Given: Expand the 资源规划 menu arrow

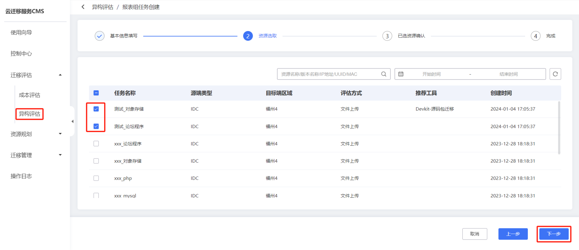Looking at the screenshot, I should 60,134.
